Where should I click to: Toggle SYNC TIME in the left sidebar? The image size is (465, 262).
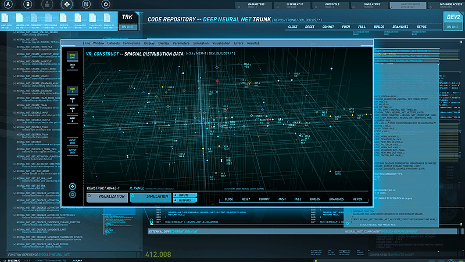(73, 56)
